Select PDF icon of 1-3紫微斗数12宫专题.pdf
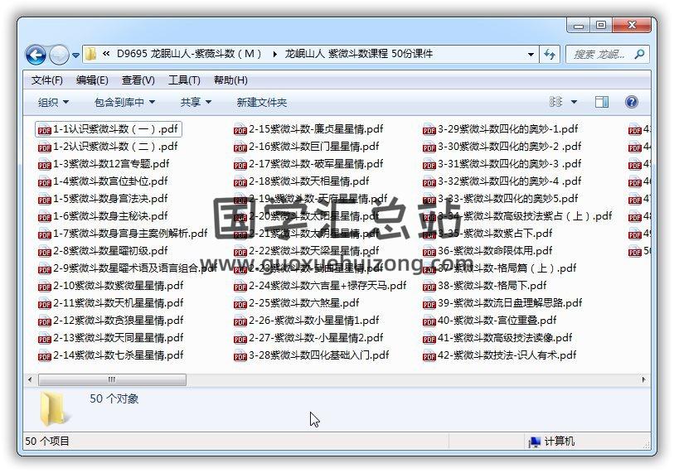674x473 pixels. [x=45, y=164]
